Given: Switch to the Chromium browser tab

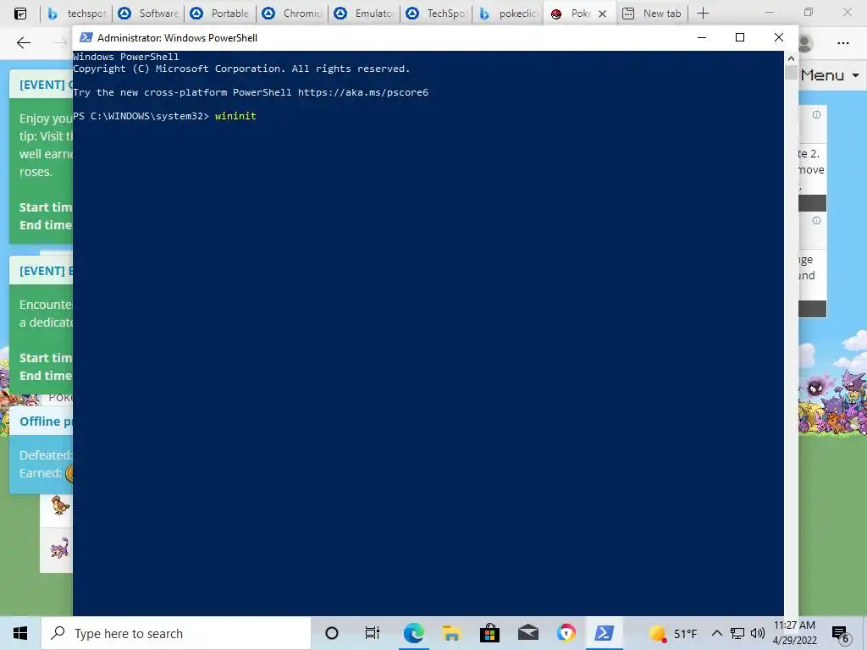Looking at the screenshot, I should point(292,14).
